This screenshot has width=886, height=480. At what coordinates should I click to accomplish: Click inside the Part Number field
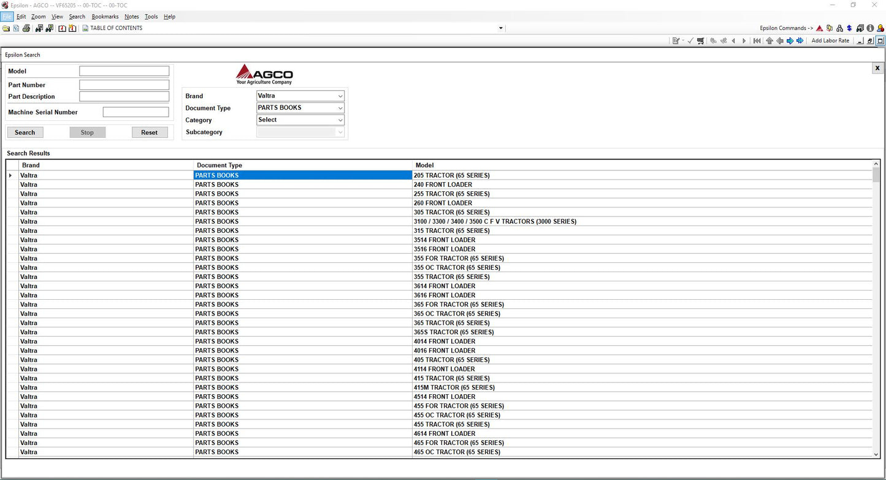tap(124, 85)
